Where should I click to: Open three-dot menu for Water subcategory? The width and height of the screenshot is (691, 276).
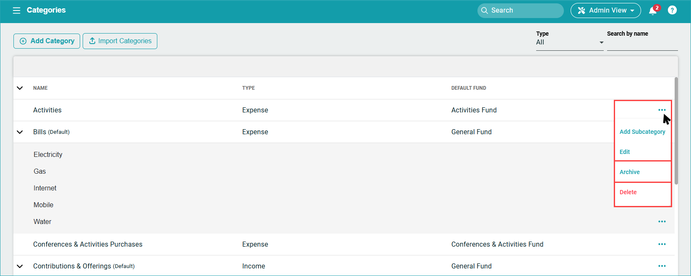click(662, 221)
